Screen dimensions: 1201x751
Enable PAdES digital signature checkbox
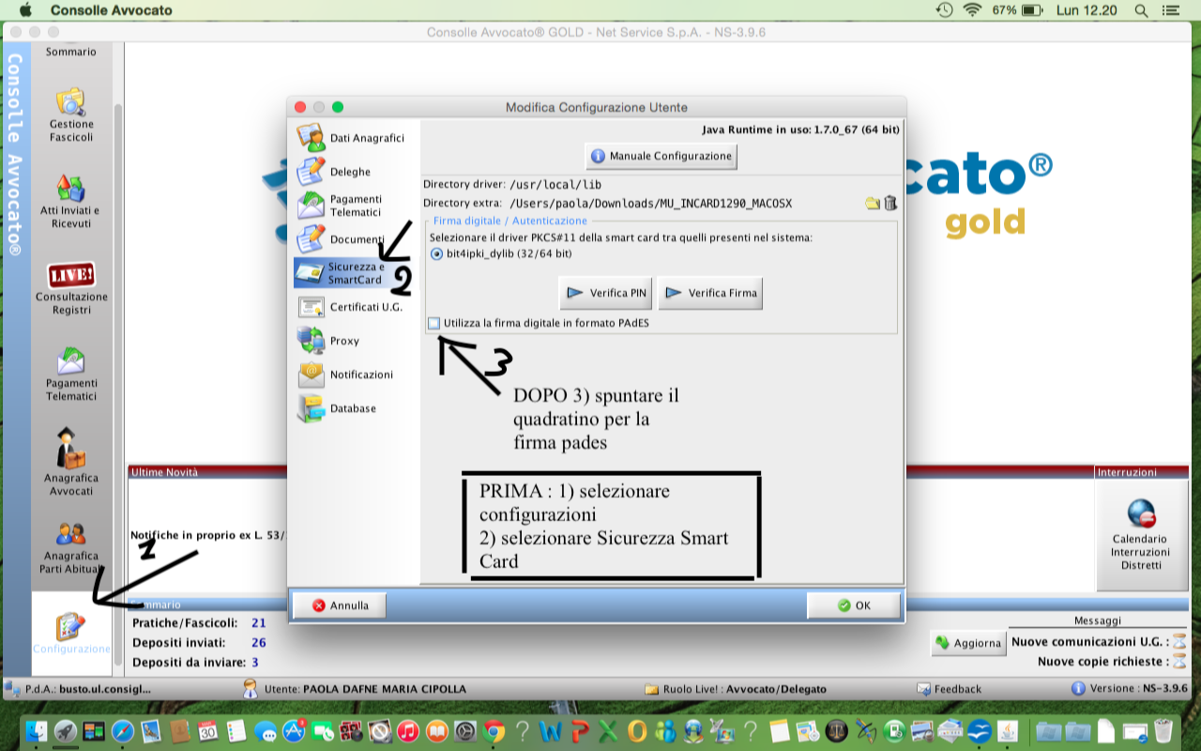coord(433,323)
